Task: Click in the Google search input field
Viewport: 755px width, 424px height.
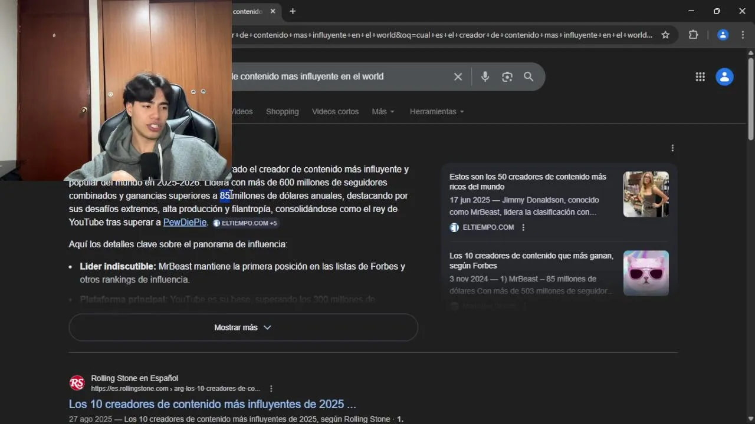Action: coord(339,77)
